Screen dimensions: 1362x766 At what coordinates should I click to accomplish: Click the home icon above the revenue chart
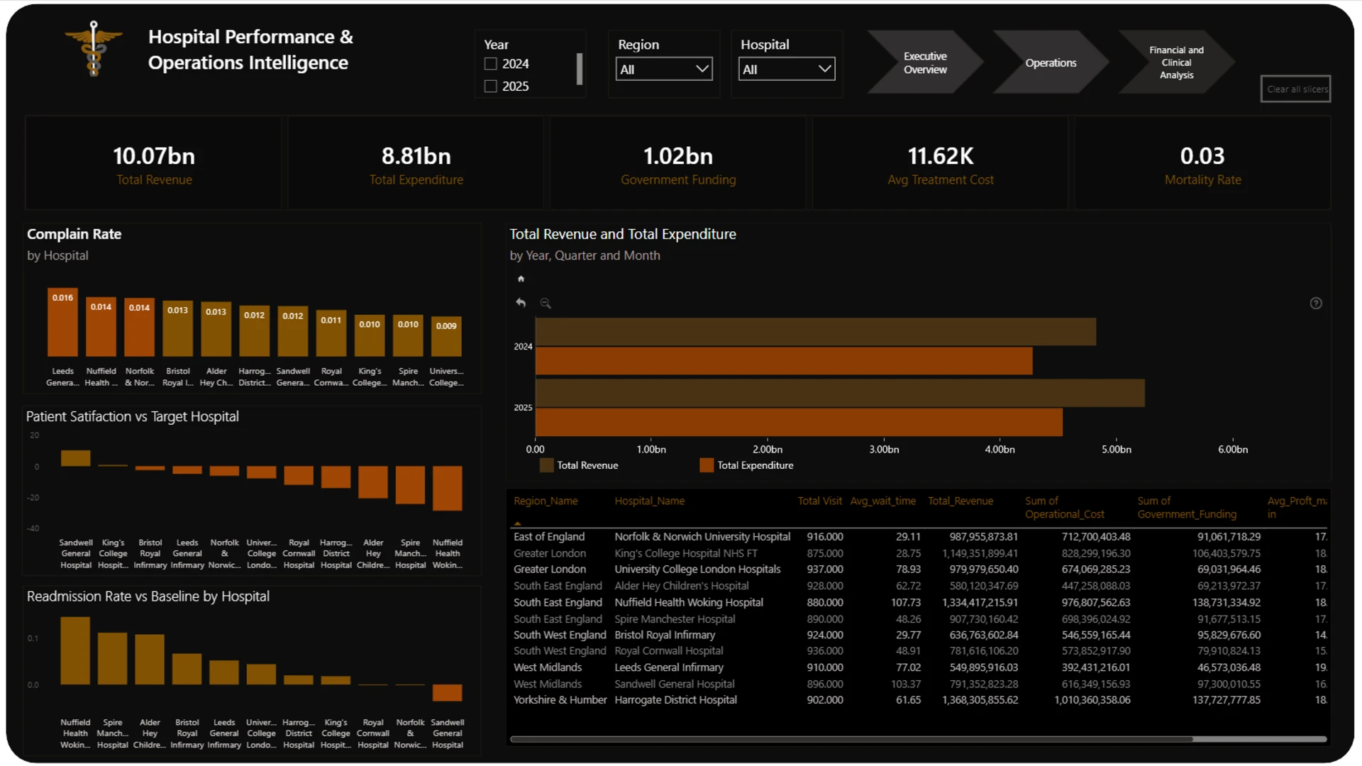[x=521, y=279]
